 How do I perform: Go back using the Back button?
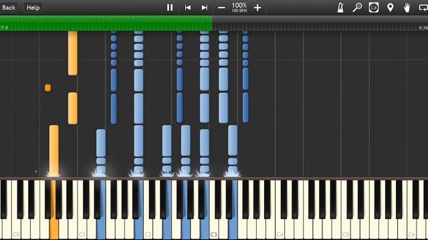tap(9, 7)
